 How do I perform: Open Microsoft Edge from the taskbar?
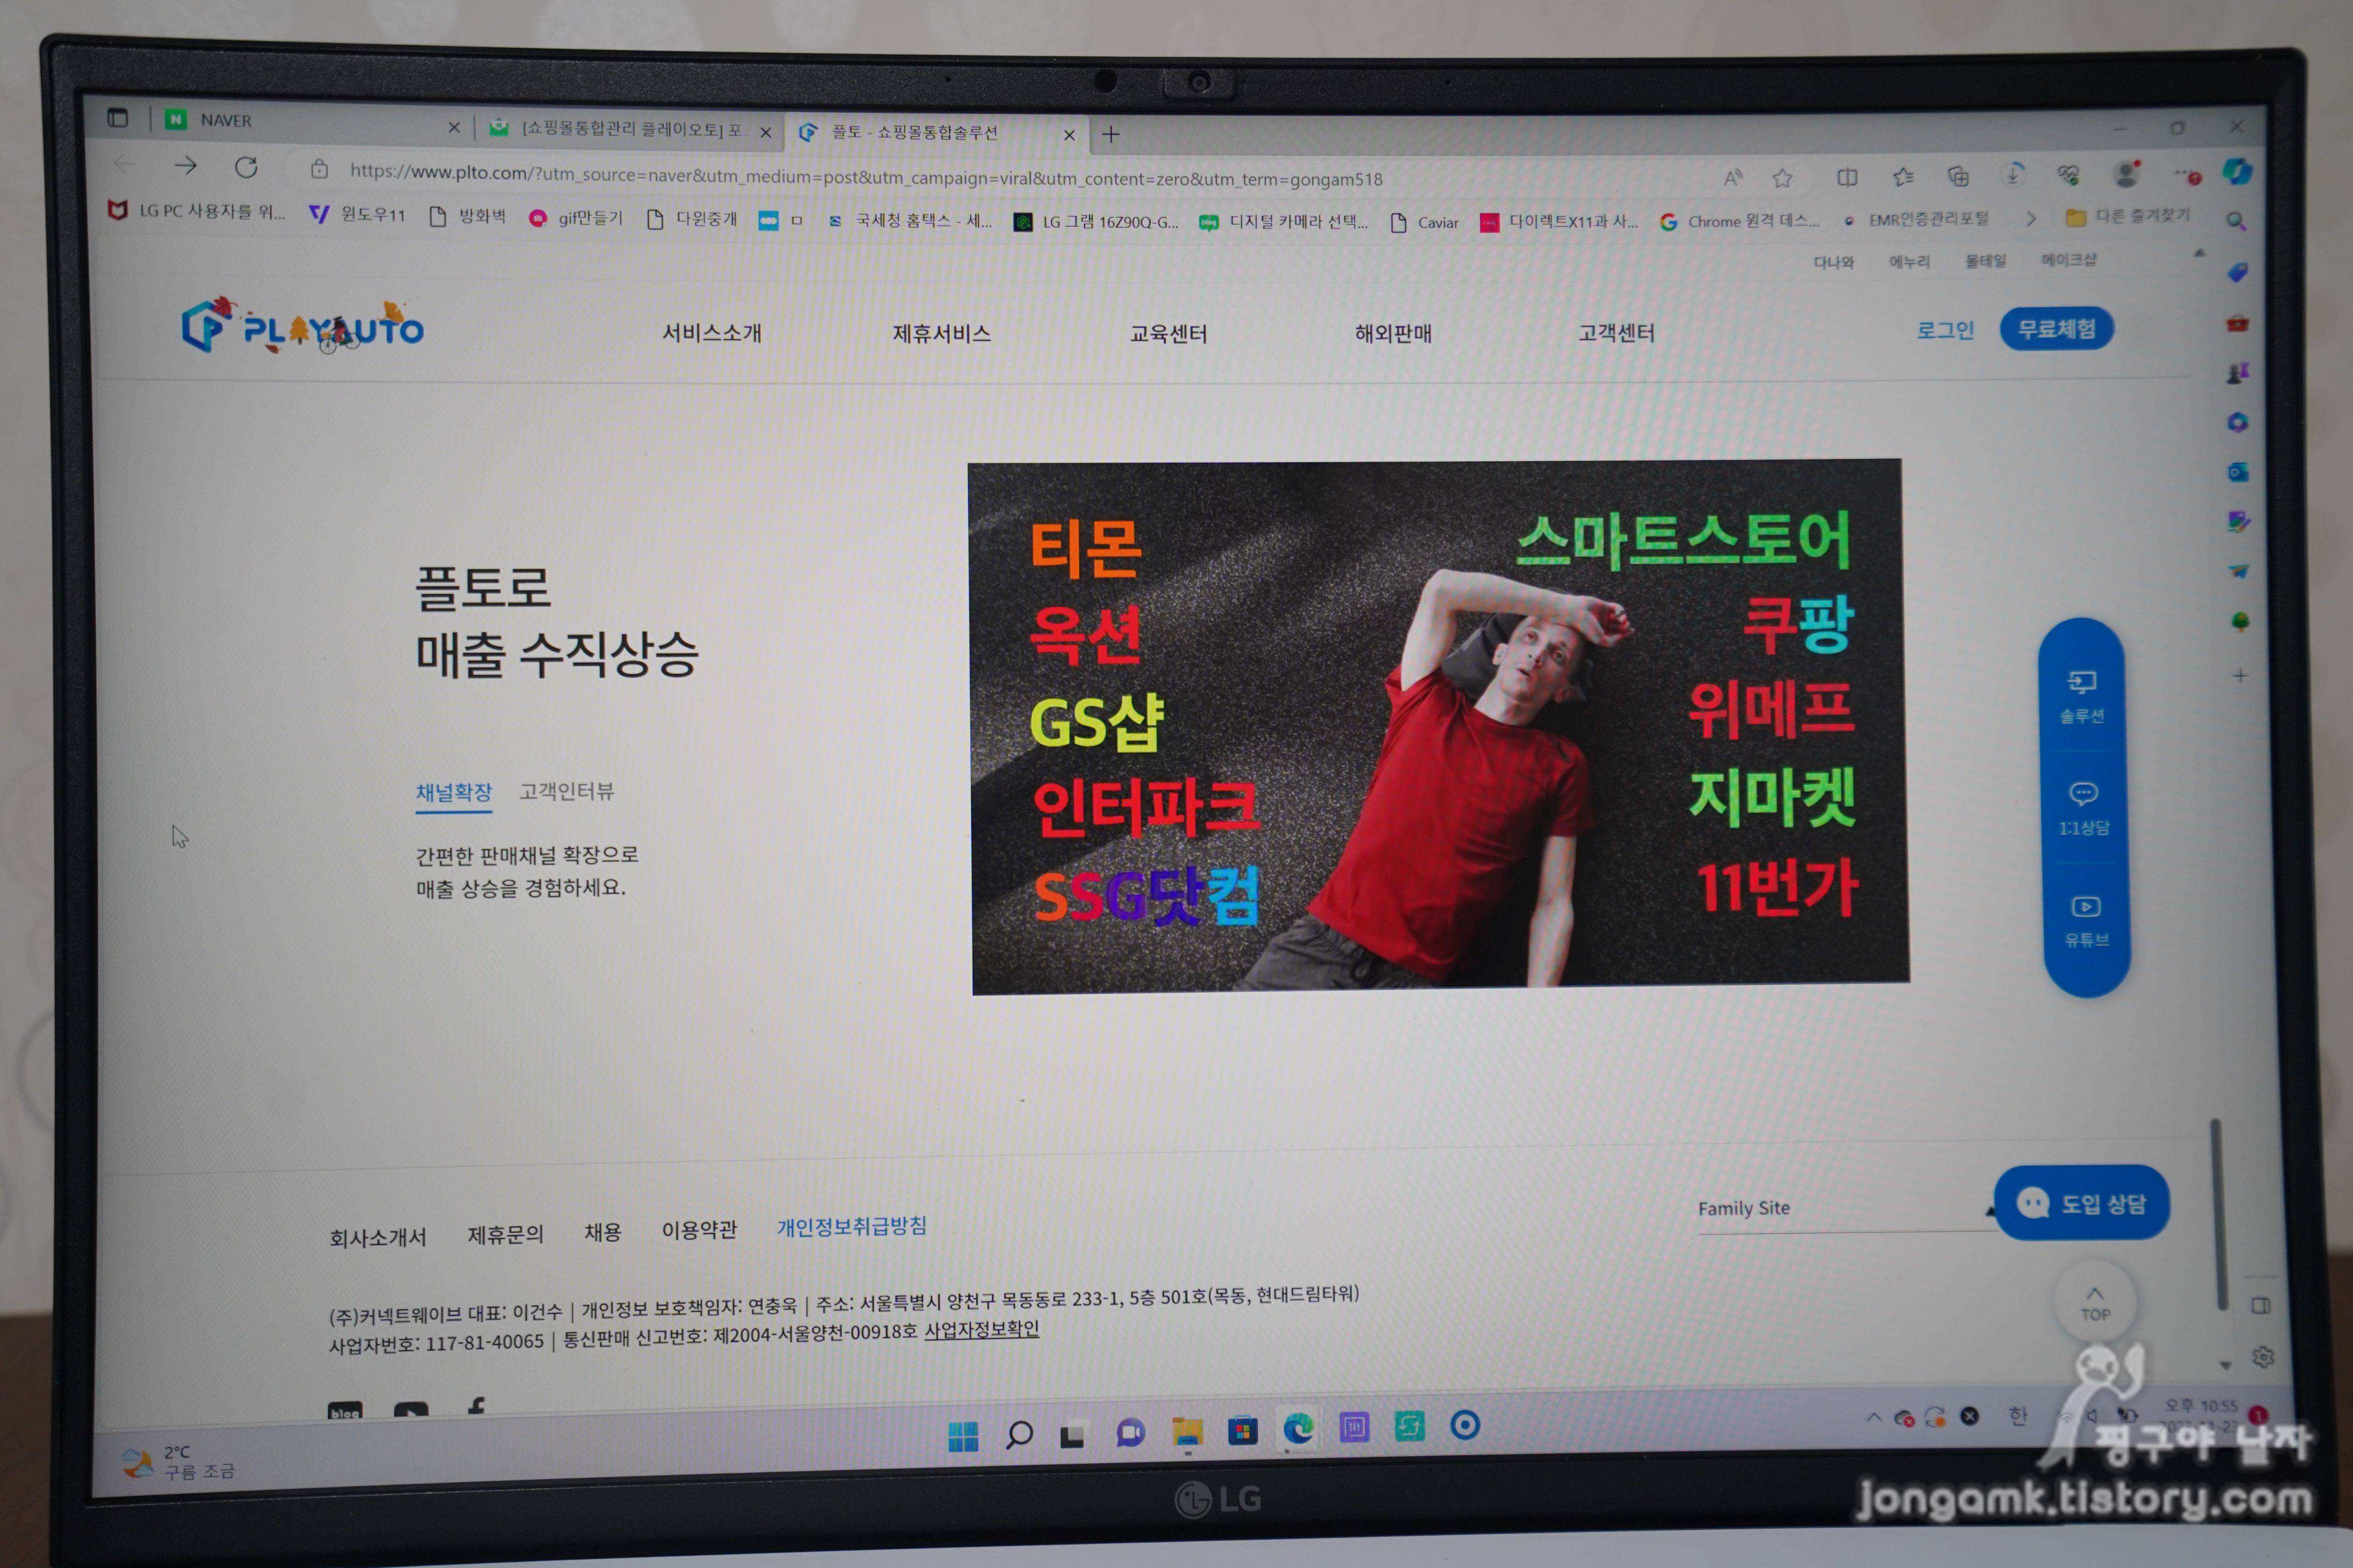(1298, 1429)
